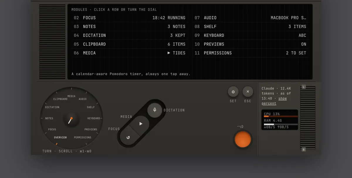Click Notes label on the dial
This screenshot has width=352, height=178.
click(49, 118)
